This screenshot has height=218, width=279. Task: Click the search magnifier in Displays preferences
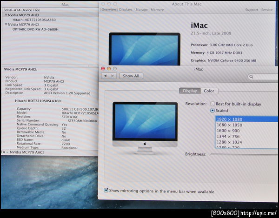251,77
